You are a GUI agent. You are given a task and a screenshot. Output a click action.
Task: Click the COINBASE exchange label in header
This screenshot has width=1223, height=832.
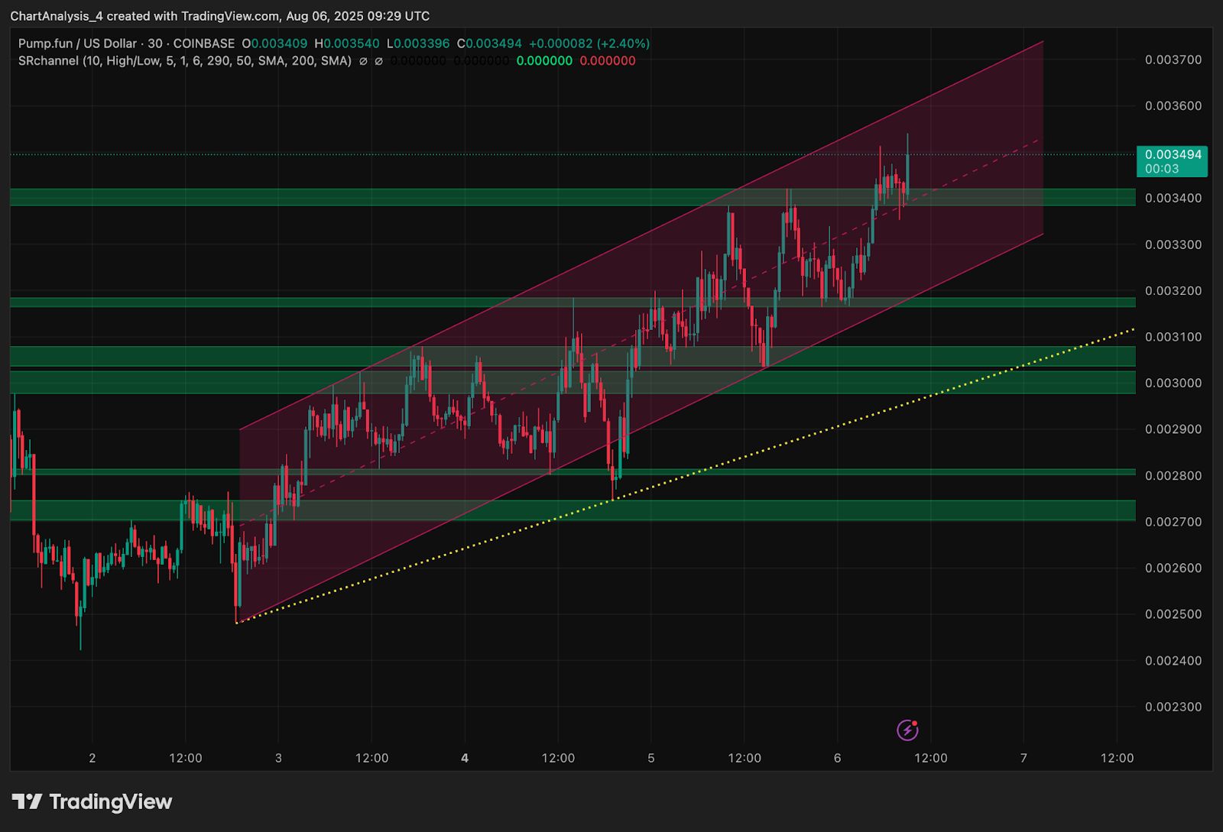click(x=204, y=44)
